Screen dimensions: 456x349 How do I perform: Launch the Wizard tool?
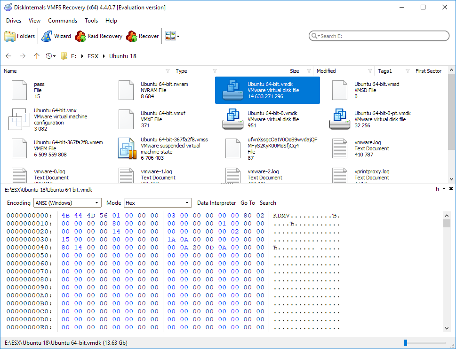tap(56, 36)
